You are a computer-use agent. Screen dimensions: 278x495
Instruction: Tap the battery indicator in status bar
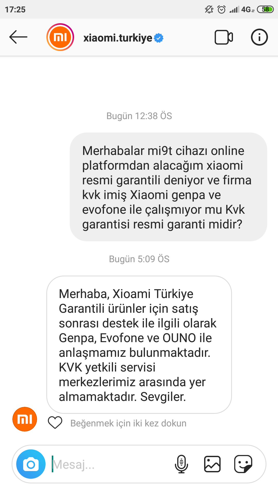pyautogui.click(x=265, y=10)
